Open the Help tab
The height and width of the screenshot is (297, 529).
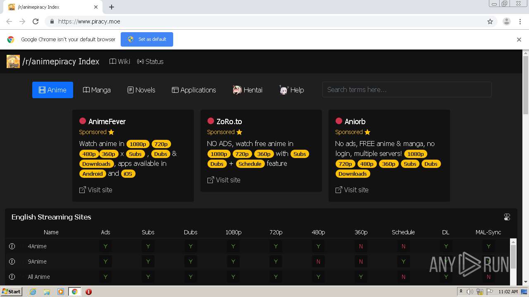click(x=291, y=90)
